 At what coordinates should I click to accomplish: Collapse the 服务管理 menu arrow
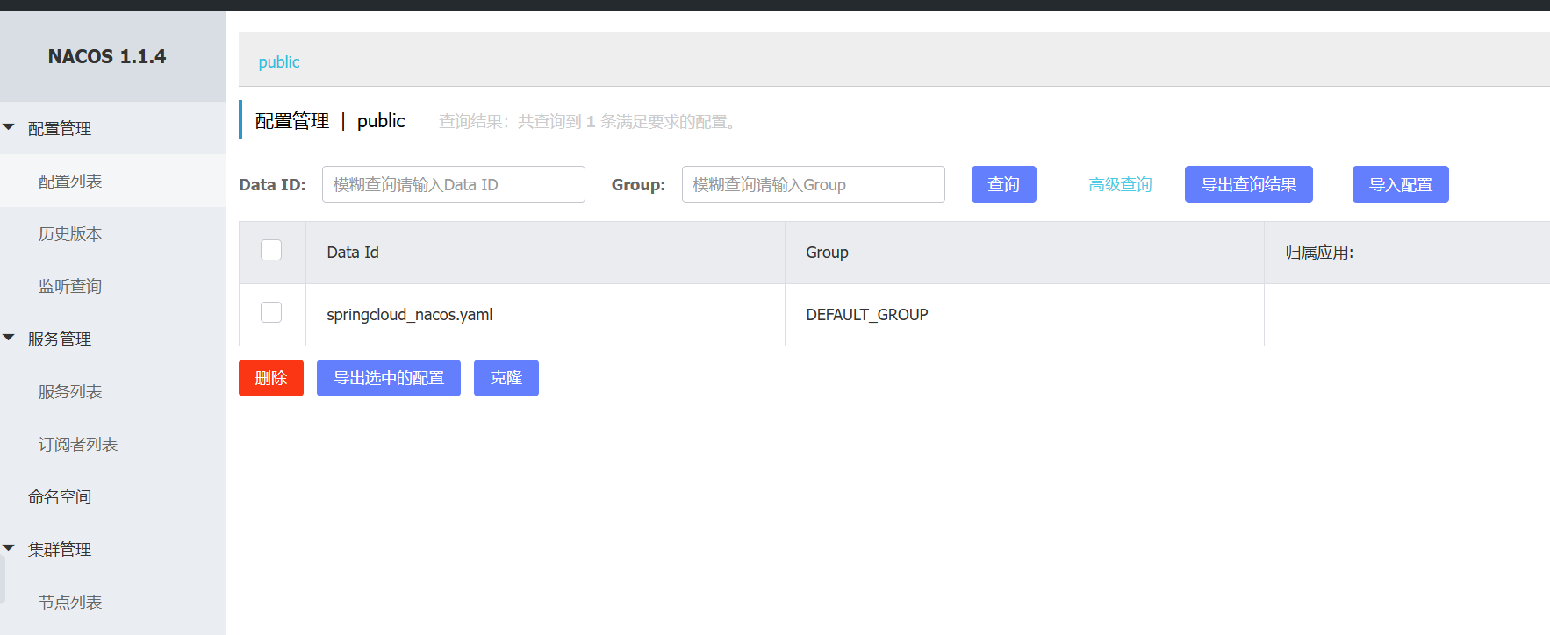click(x=9, y=339)
